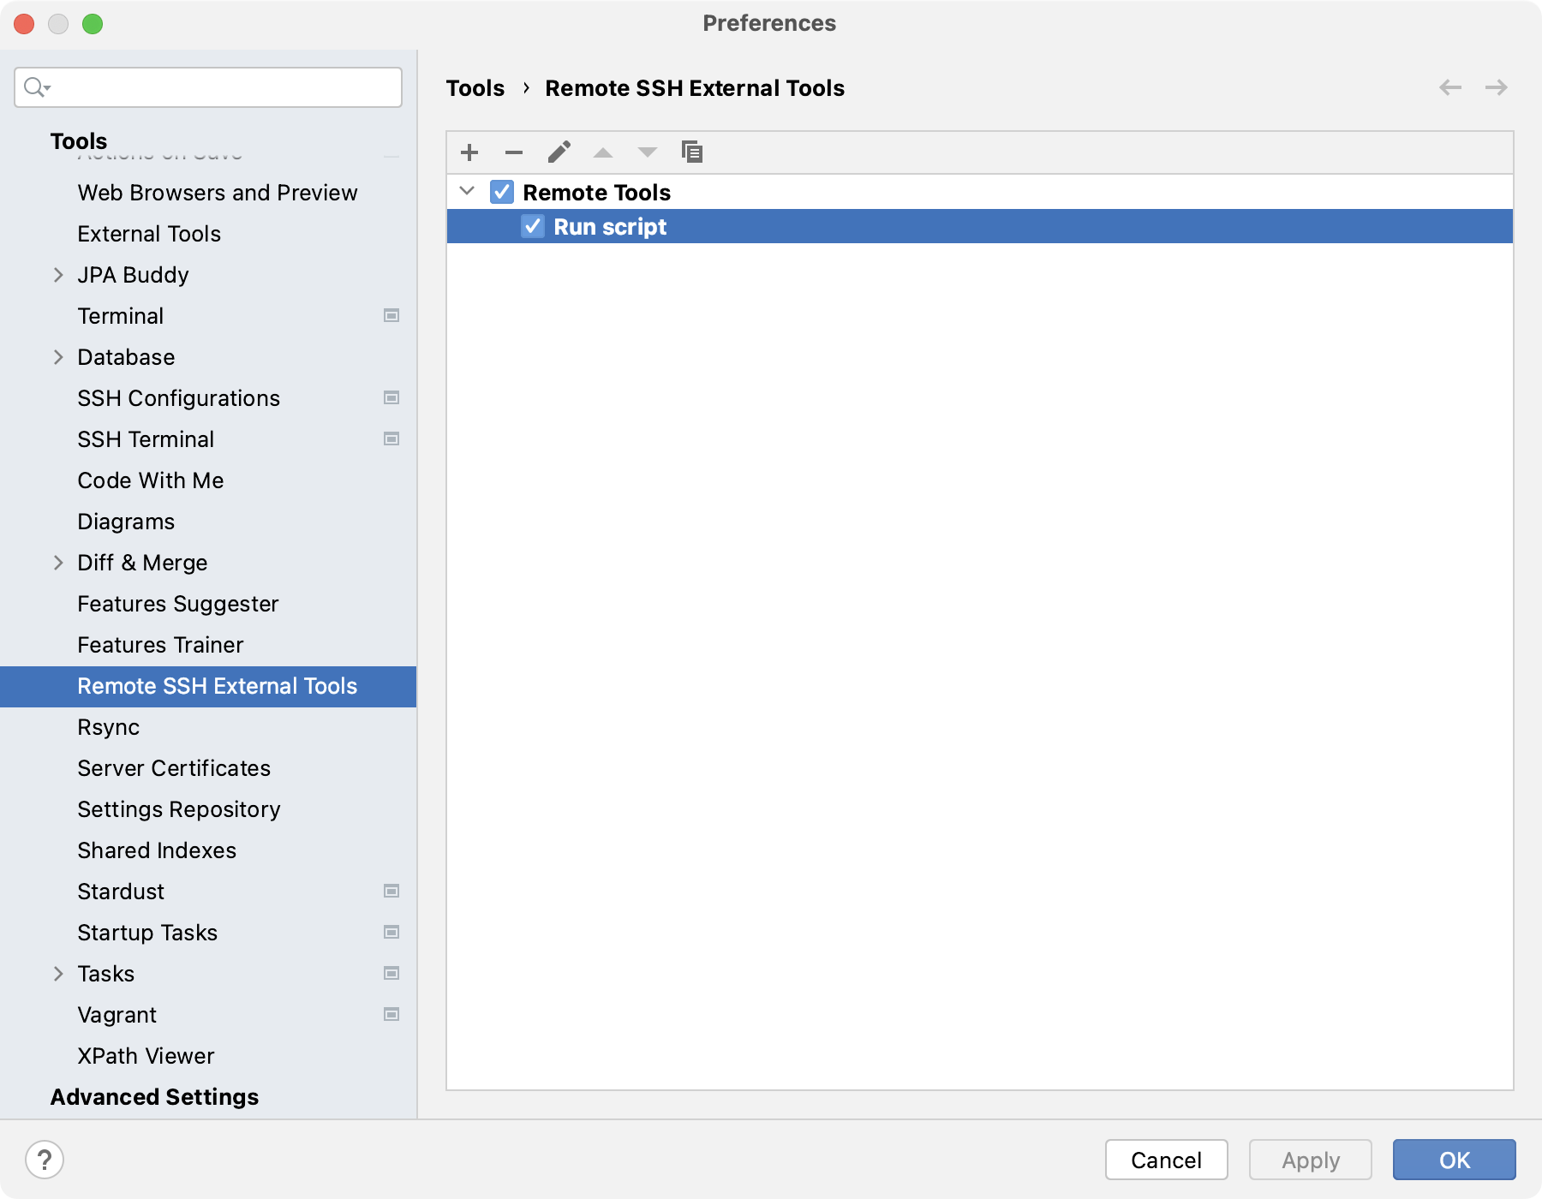Viewport: 1542px width, 1199px height.
Task: Collapse the Remote Tools group
Action: 468,192
